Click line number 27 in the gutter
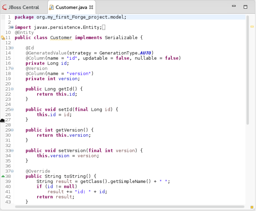This screenshot has height=211, width=256. coord(8,120)
